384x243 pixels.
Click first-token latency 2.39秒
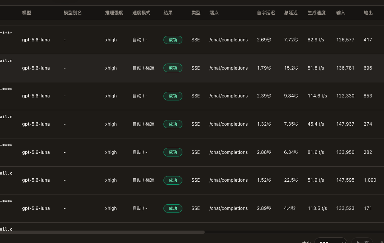tap(264, 96)
